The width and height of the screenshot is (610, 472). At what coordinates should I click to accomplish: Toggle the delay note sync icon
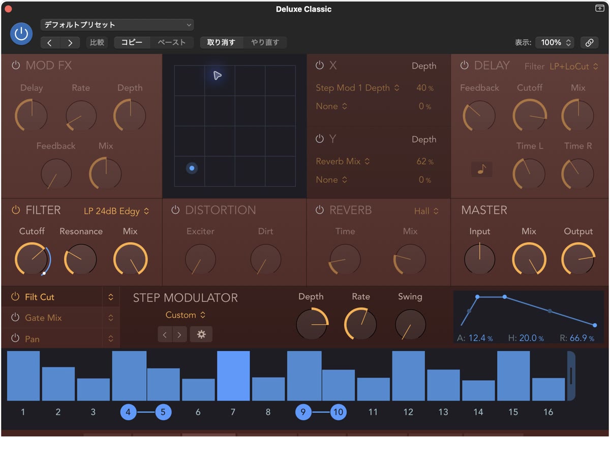click(x=481, y=169)
